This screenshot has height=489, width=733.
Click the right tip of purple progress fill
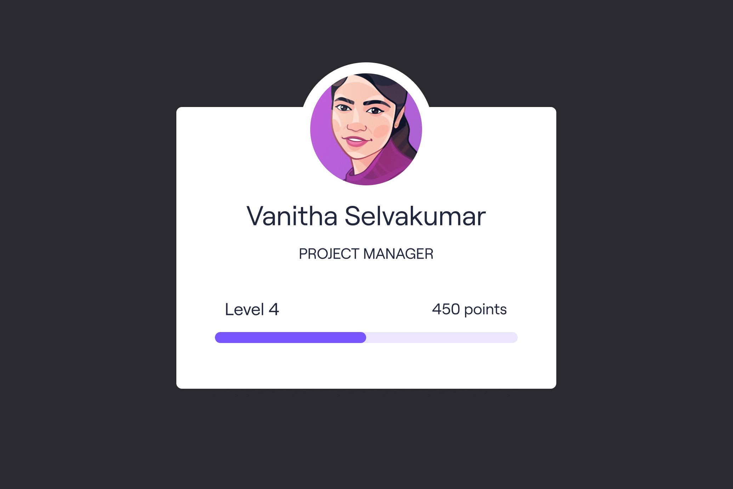[x=363, y=337]
